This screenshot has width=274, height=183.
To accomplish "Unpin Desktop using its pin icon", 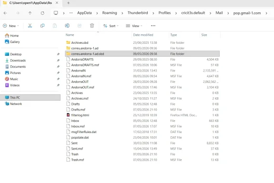I will (58, 54).
